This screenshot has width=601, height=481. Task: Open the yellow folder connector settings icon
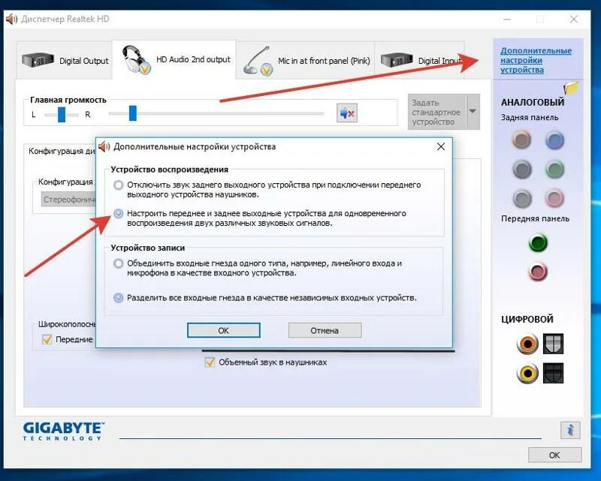point(571,88)
